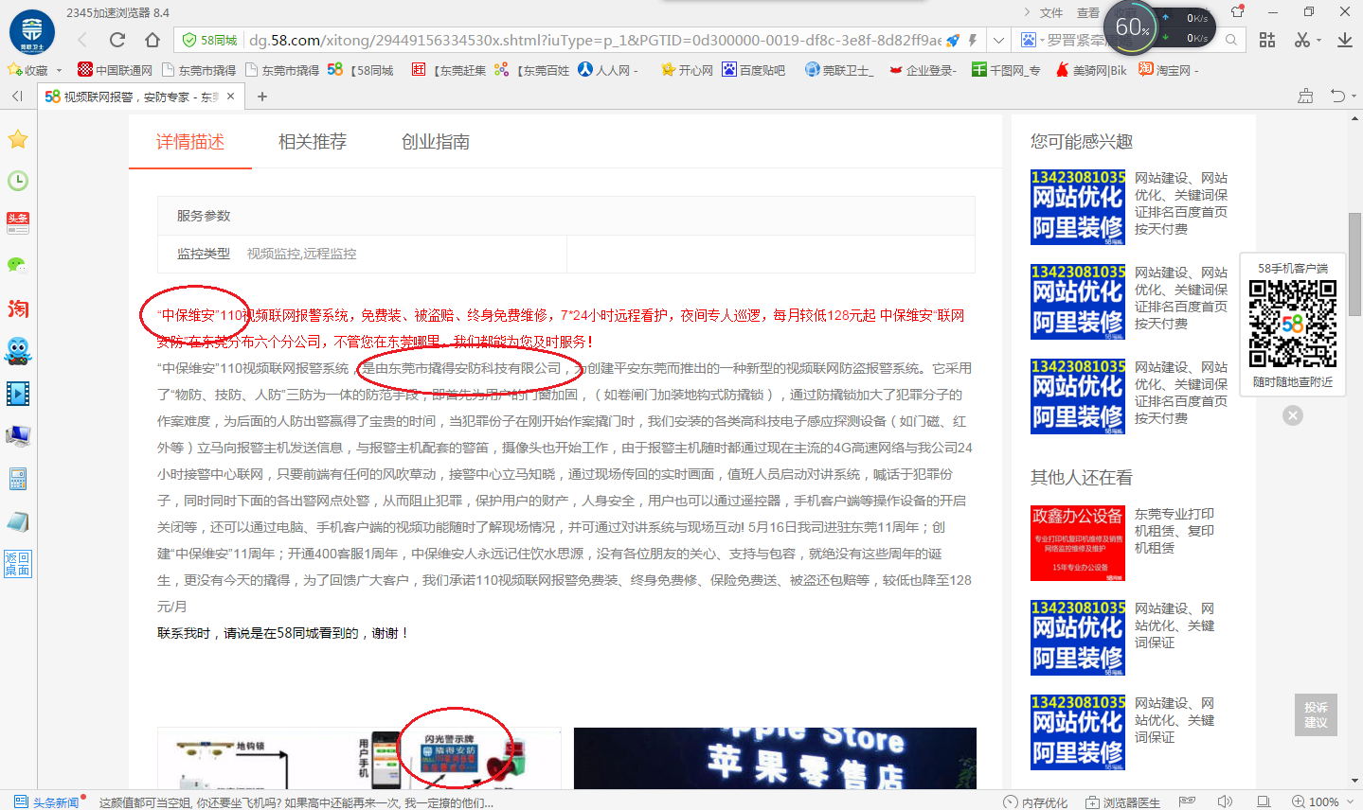
Task: Click the vertical page scrollbar
Action: [1354, 265]
